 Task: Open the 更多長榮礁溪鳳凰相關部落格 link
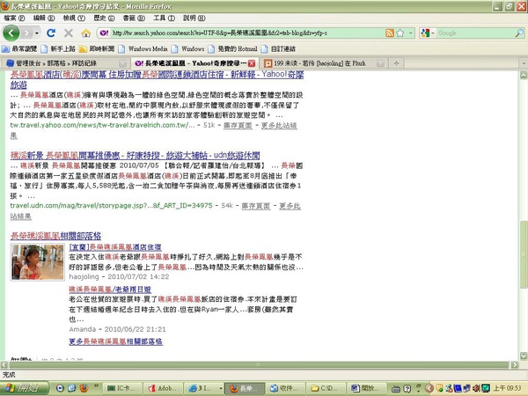coord(116,341)
